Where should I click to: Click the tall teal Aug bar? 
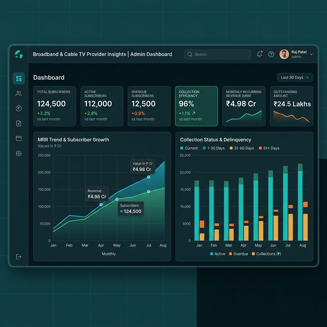point(300,205)
